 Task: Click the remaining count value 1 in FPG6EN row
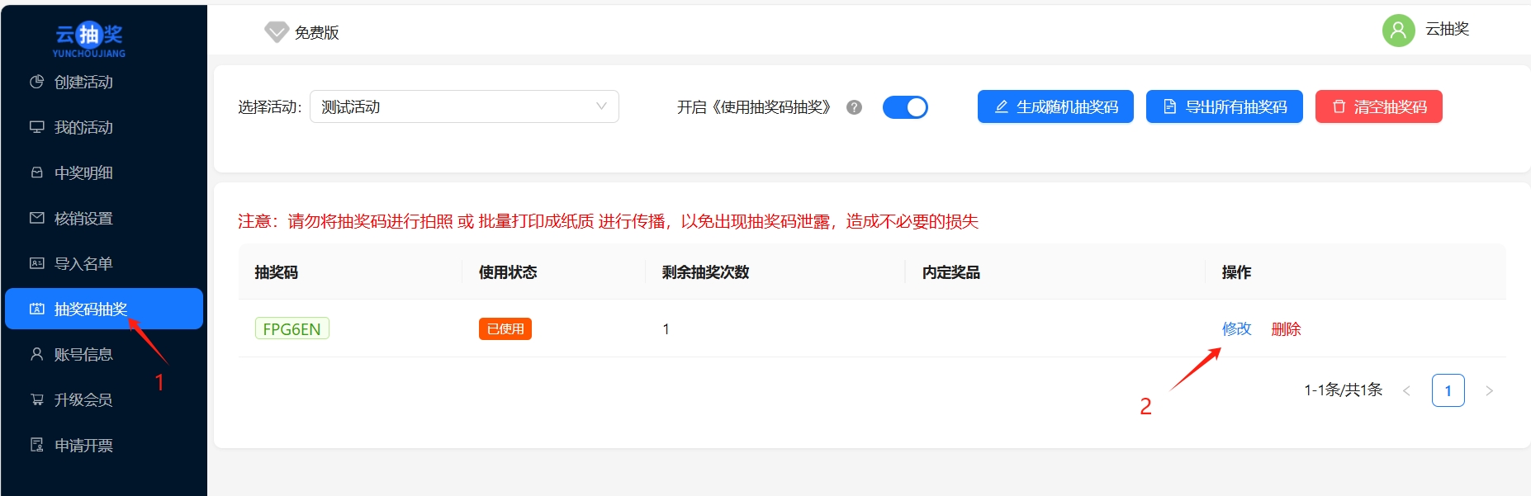(x=666, y=329)
